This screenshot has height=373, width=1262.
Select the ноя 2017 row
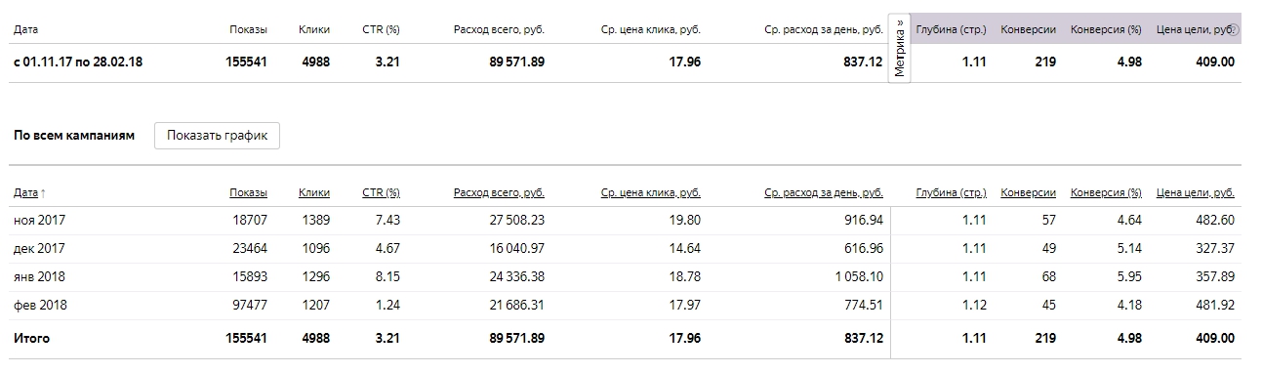(x=625, y=221)
